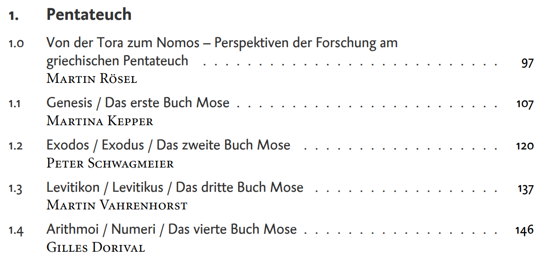The width and height of the screenshot is (542, 261).
Task: Click section number 1.3
Action: pyautogui.click(x=16, y=188)
